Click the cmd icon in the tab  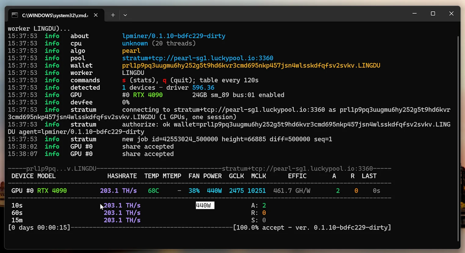15,15
